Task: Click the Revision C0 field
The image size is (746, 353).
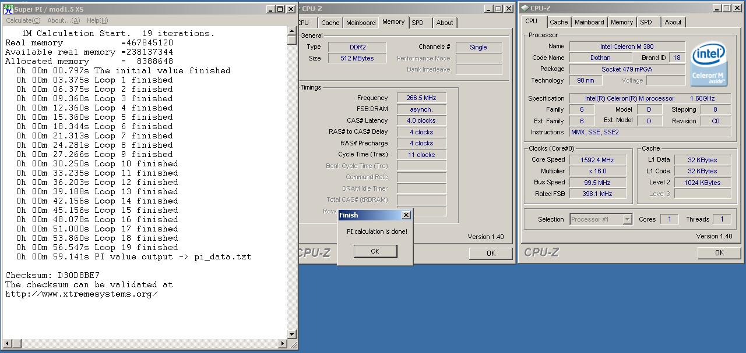Action: (716, 121)
